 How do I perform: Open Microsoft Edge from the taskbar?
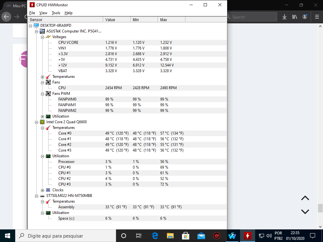click(x=155, y=236)
